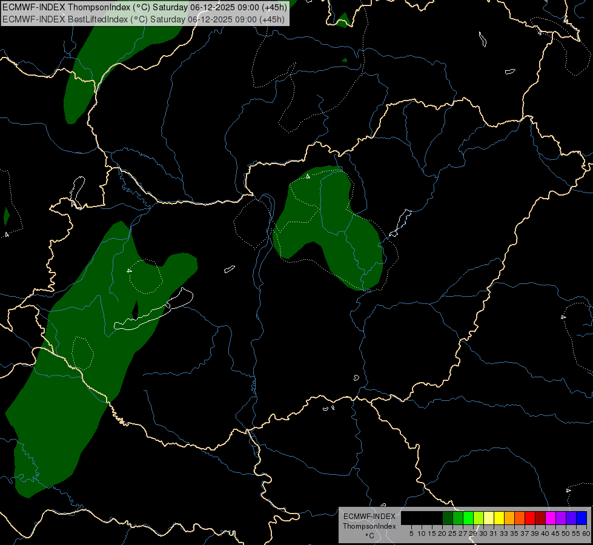
Task: Select the pale yellow 30–31 legend swatch
Action: click(x=489, y=518)
